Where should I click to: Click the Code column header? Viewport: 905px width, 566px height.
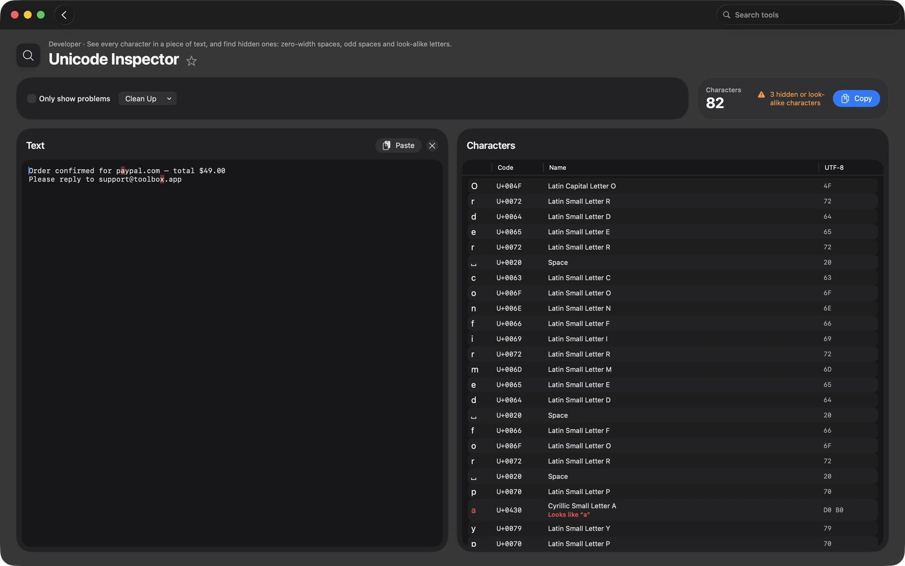[x=506, y=168]
